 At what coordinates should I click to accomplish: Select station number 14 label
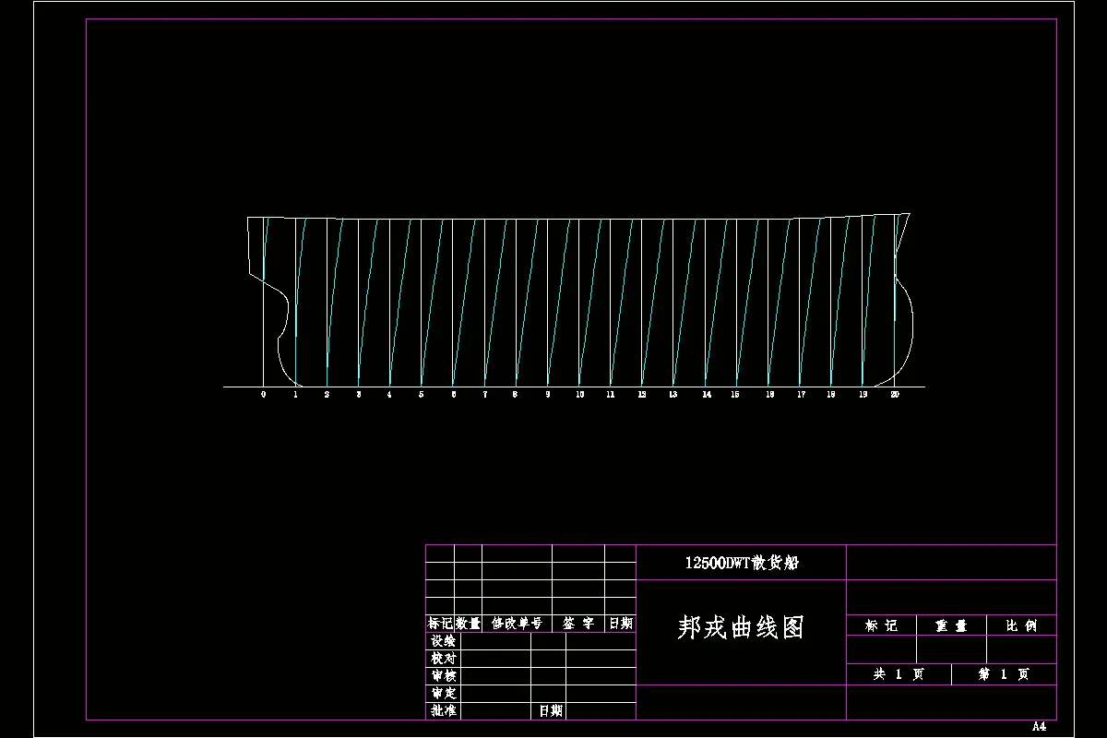[707, 394]
